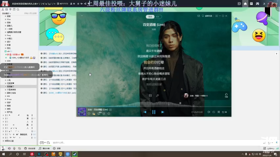Toggle the lyrics (词) display
Image resolution: width=280 pixels, height=157 pixels.
pos(218,112)
